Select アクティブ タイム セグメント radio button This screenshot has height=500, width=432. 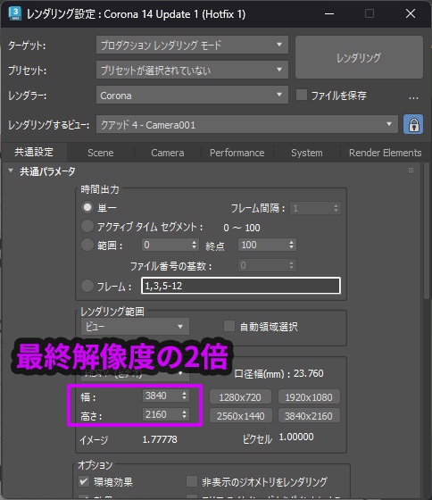tap(87, 227)
